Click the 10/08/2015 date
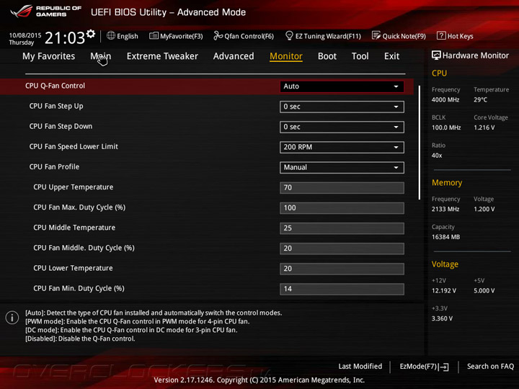Screen dimensions: 519x389 tap(25, 35)
